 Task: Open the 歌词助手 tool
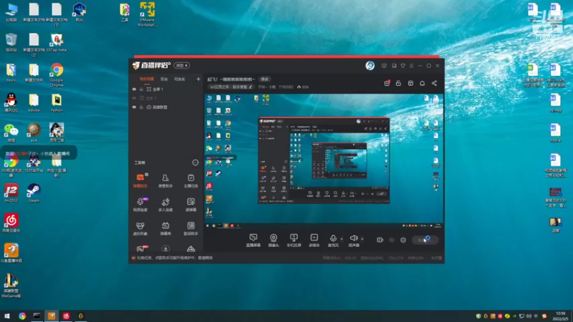[191, 228]
